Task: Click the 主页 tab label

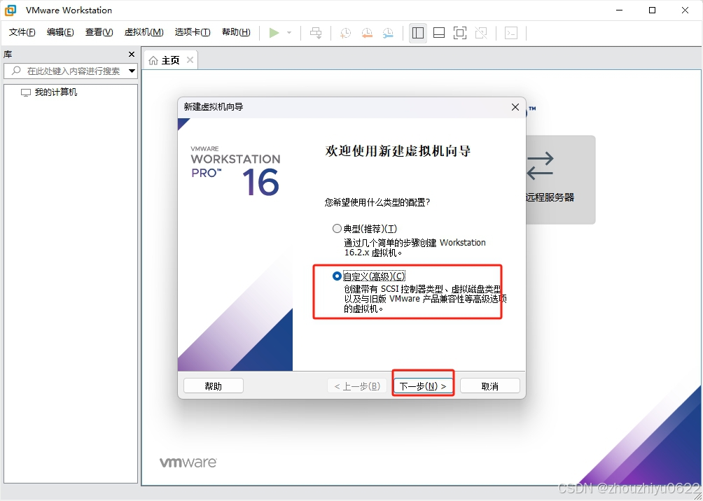Action: click(170, 60)
